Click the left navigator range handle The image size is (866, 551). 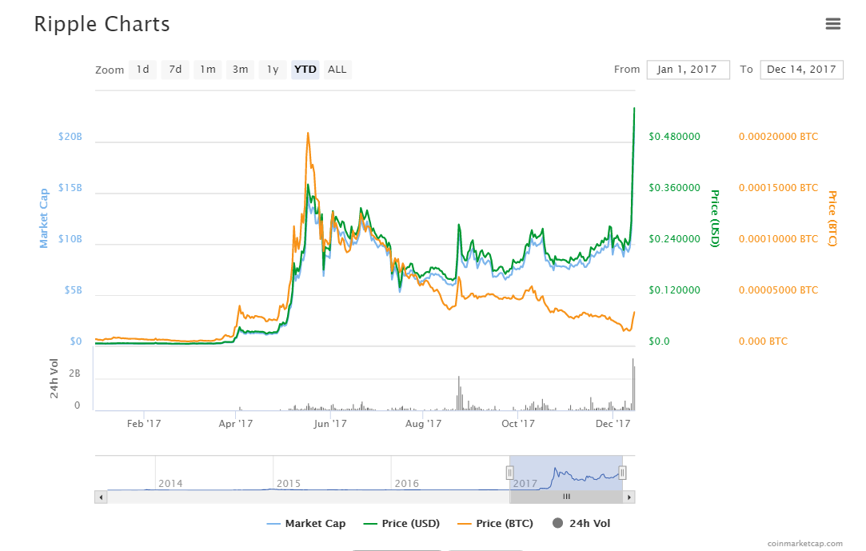tap(509, 473)
